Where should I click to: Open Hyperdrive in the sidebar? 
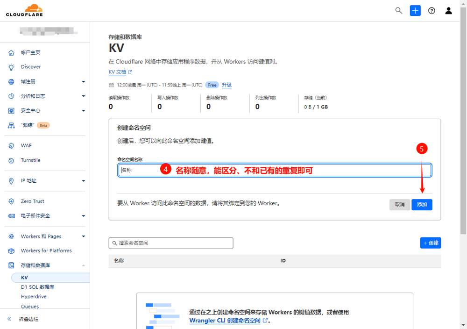pyautogui.click(x=34, y=296)
